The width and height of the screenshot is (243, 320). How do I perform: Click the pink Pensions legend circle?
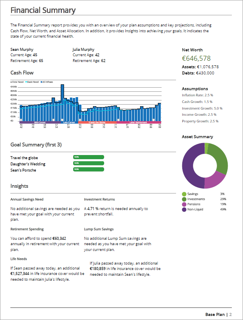click(x=184, y=204)
